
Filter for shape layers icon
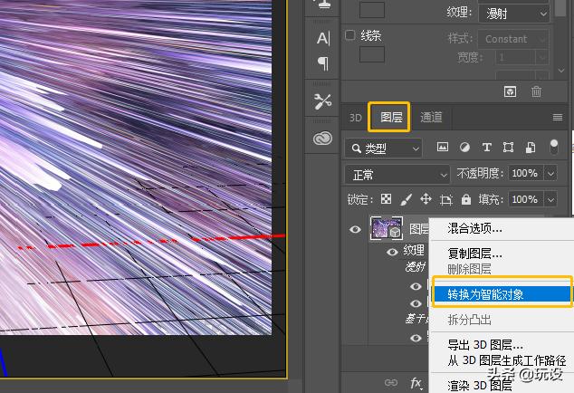click(x=508, y=148)
